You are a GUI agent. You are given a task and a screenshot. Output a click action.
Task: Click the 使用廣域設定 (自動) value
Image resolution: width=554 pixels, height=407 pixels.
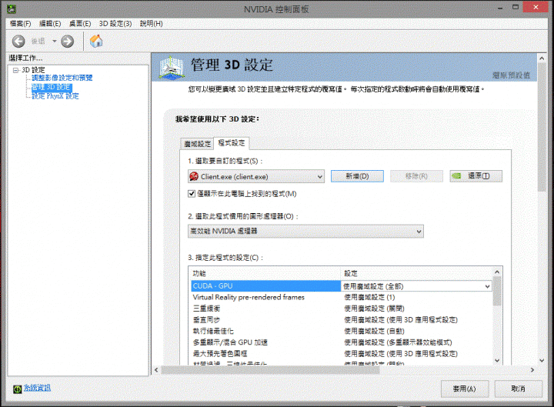374,331
